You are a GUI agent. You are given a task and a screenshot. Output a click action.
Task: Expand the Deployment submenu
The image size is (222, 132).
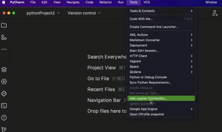click(161, 45)
